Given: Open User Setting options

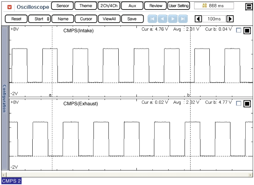Looking at the screenshot, I should click(179, 6).
